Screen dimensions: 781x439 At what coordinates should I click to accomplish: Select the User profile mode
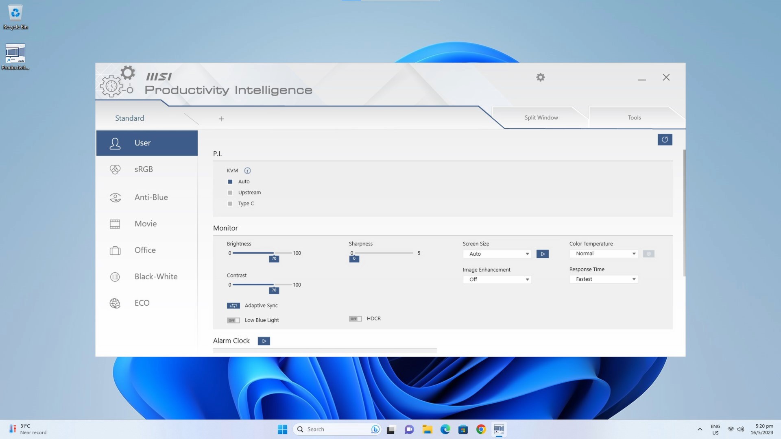[x=147, y=143]
